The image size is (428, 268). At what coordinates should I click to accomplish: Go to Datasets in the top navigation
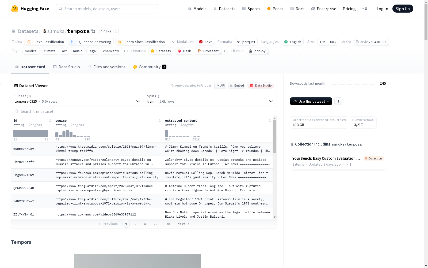click(224, 9)
